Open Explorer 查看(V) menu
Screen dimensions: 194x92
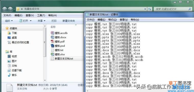pyautogui.click(x=30, y=16)
